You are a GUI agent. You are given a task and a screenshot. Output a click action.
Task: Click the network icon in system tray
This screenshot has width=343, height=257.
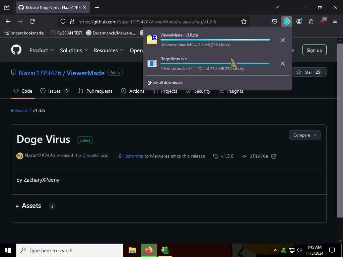pos(292,250)
